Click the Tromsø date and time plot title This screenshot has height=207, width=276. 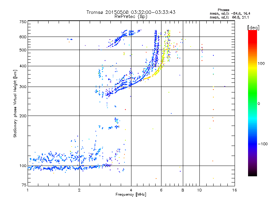pos(131,12)
